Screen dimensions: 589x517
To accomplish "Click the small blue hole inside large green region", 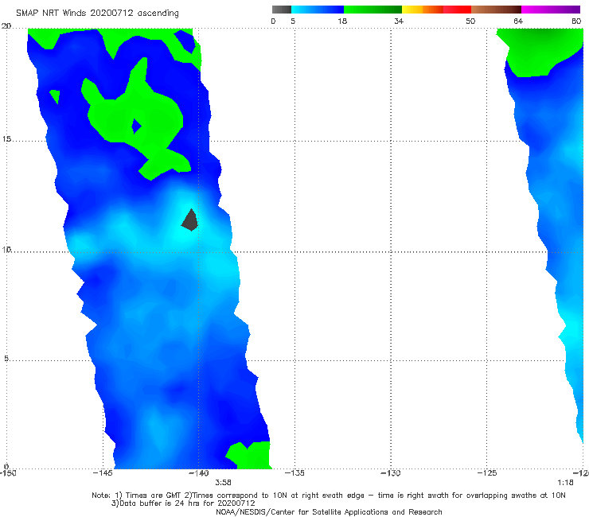I will pyautogui.click(x=136, y=126).
